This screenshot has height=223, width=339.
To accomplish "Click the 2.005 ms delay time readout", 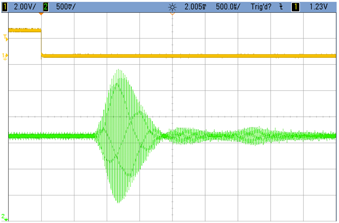I will pos(195,7).
